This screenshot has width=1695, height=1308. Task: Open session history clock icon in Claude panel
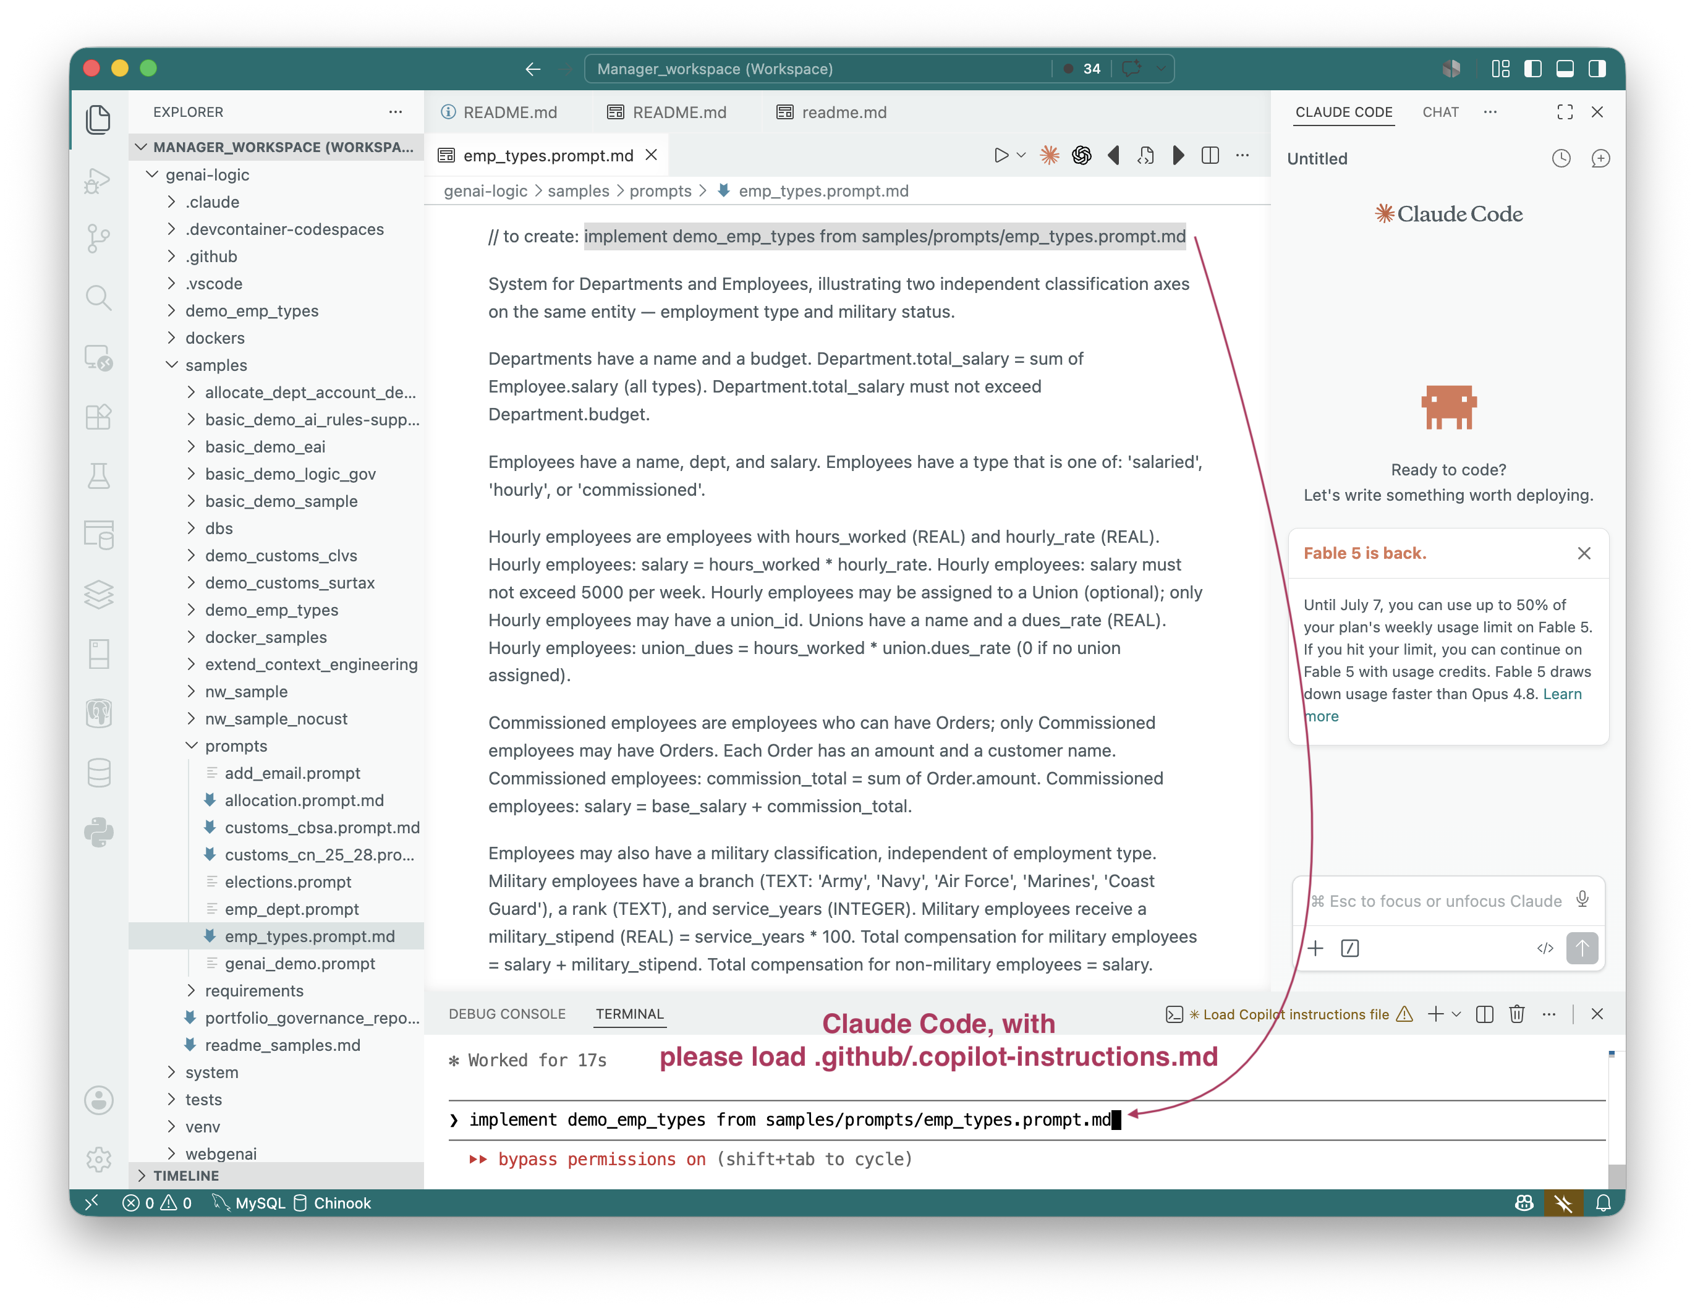tap(1561, 158)
